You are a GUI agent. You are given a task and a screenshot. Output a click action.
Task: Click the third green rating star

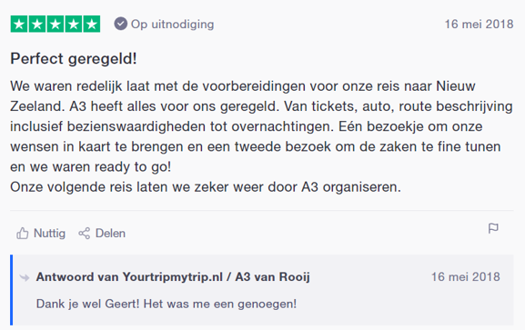click(x=56, y=24)
